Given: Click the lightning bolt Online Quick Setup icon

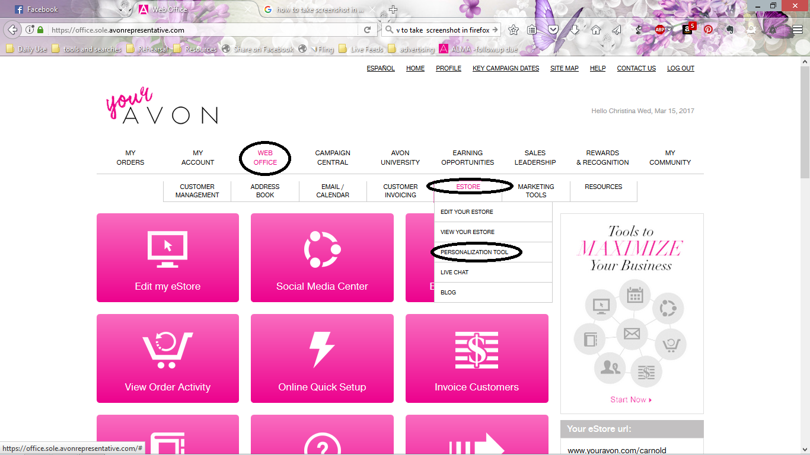Looking at the screenshot, I should [323, 350].
